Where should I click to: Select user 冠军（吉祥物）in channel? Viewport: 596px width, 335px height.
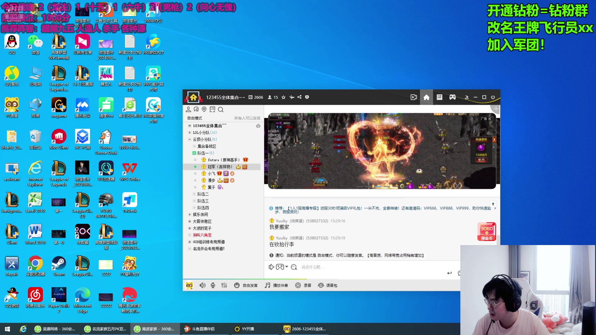220,167
